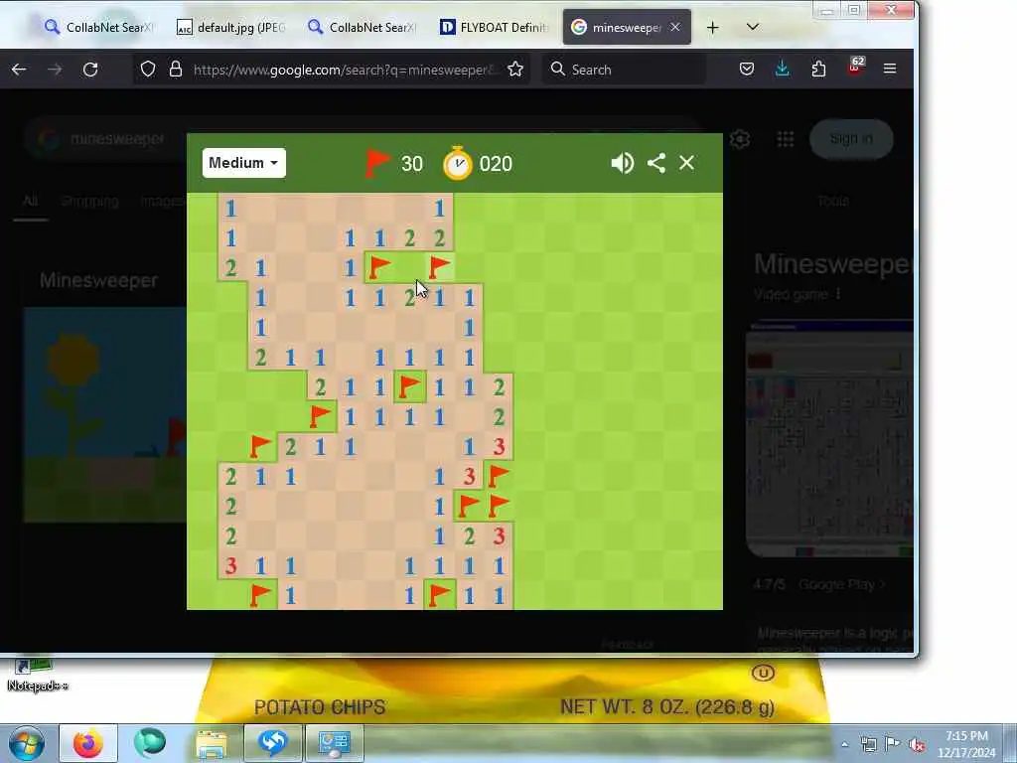Click the muted volume tray icon
The image size is (1017, 763).
click(x=917, y=744)
